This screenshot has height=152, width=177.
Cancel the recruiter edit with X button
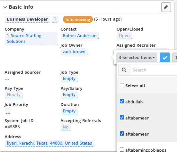pos(175,57)
